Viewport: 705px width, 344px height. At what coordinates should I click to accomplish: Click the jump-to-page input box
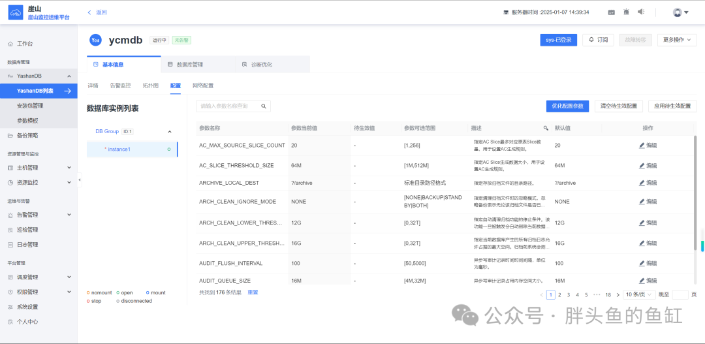tap(680, 295)
